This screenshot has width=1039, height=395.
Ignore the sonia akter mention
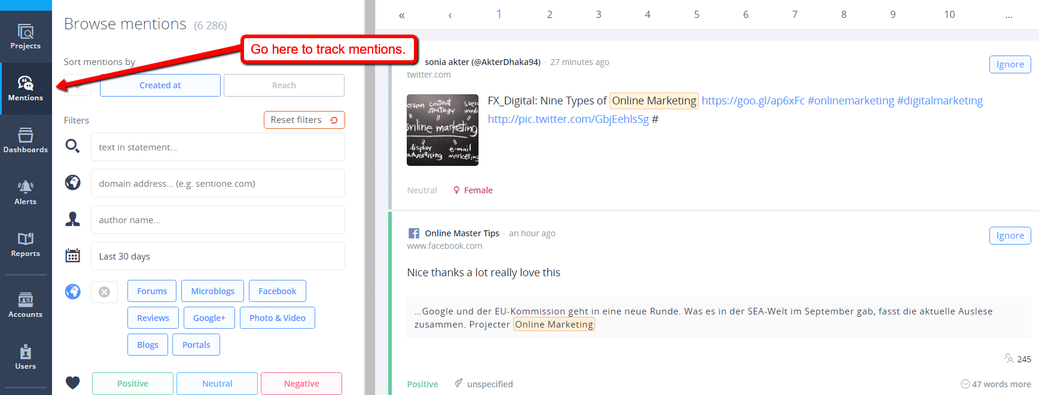[1010, 64]
